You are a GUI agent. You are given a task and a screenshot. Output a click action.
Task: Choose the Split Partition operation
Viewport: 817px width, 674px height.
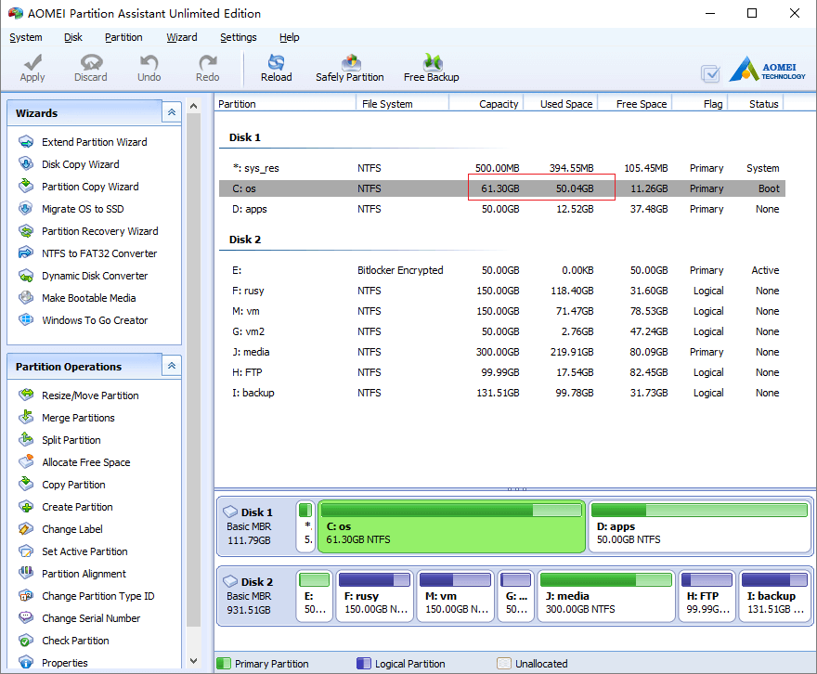pyautogui.click(x=71, y=440)
